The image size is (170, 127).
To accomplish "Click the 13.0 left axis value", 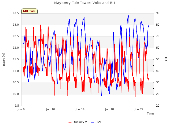I will [x=16, y=25].
